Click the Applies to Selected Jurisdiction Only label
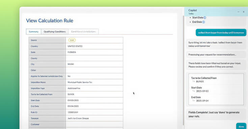The image size is (248, 129). coord(47,76)
